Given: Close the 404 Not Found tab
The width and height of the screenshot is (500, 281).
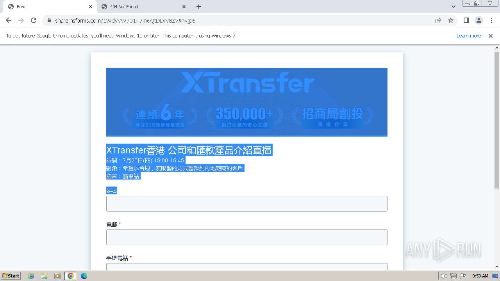Looking at the screenshot, I should (x=184, y=7).
